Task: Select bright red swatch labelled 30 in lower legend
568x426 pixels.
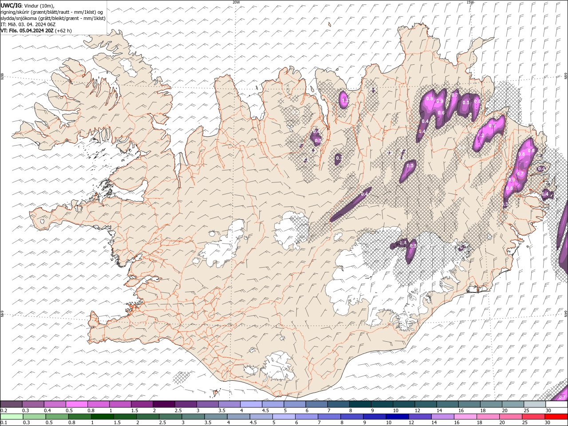Action: click(556, 417)
